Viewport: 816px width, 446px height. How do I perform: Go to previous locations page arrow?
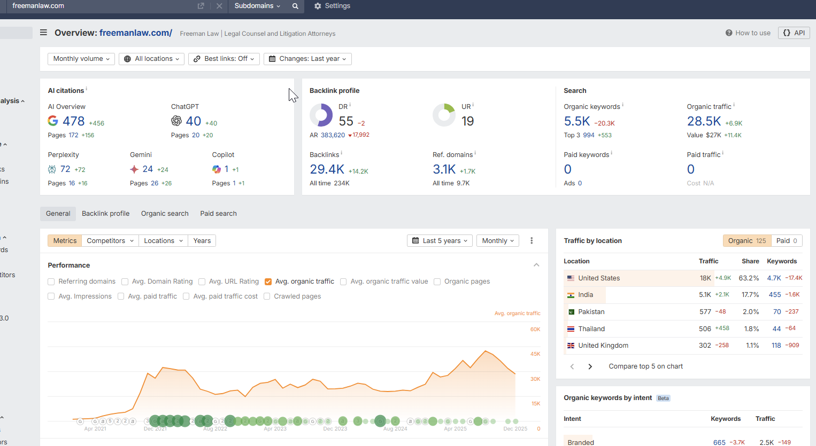572,366
